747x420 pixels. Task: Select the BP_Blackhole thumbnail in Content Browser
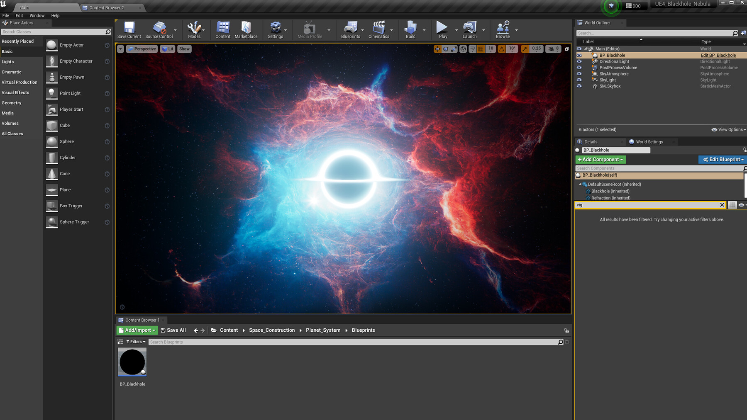[x=132, y=362]
